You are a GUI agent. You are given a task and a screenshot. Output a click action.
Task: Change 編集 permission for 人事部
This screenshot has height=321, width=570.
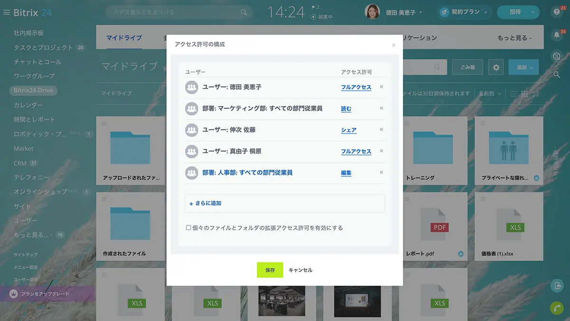point(346,173)
